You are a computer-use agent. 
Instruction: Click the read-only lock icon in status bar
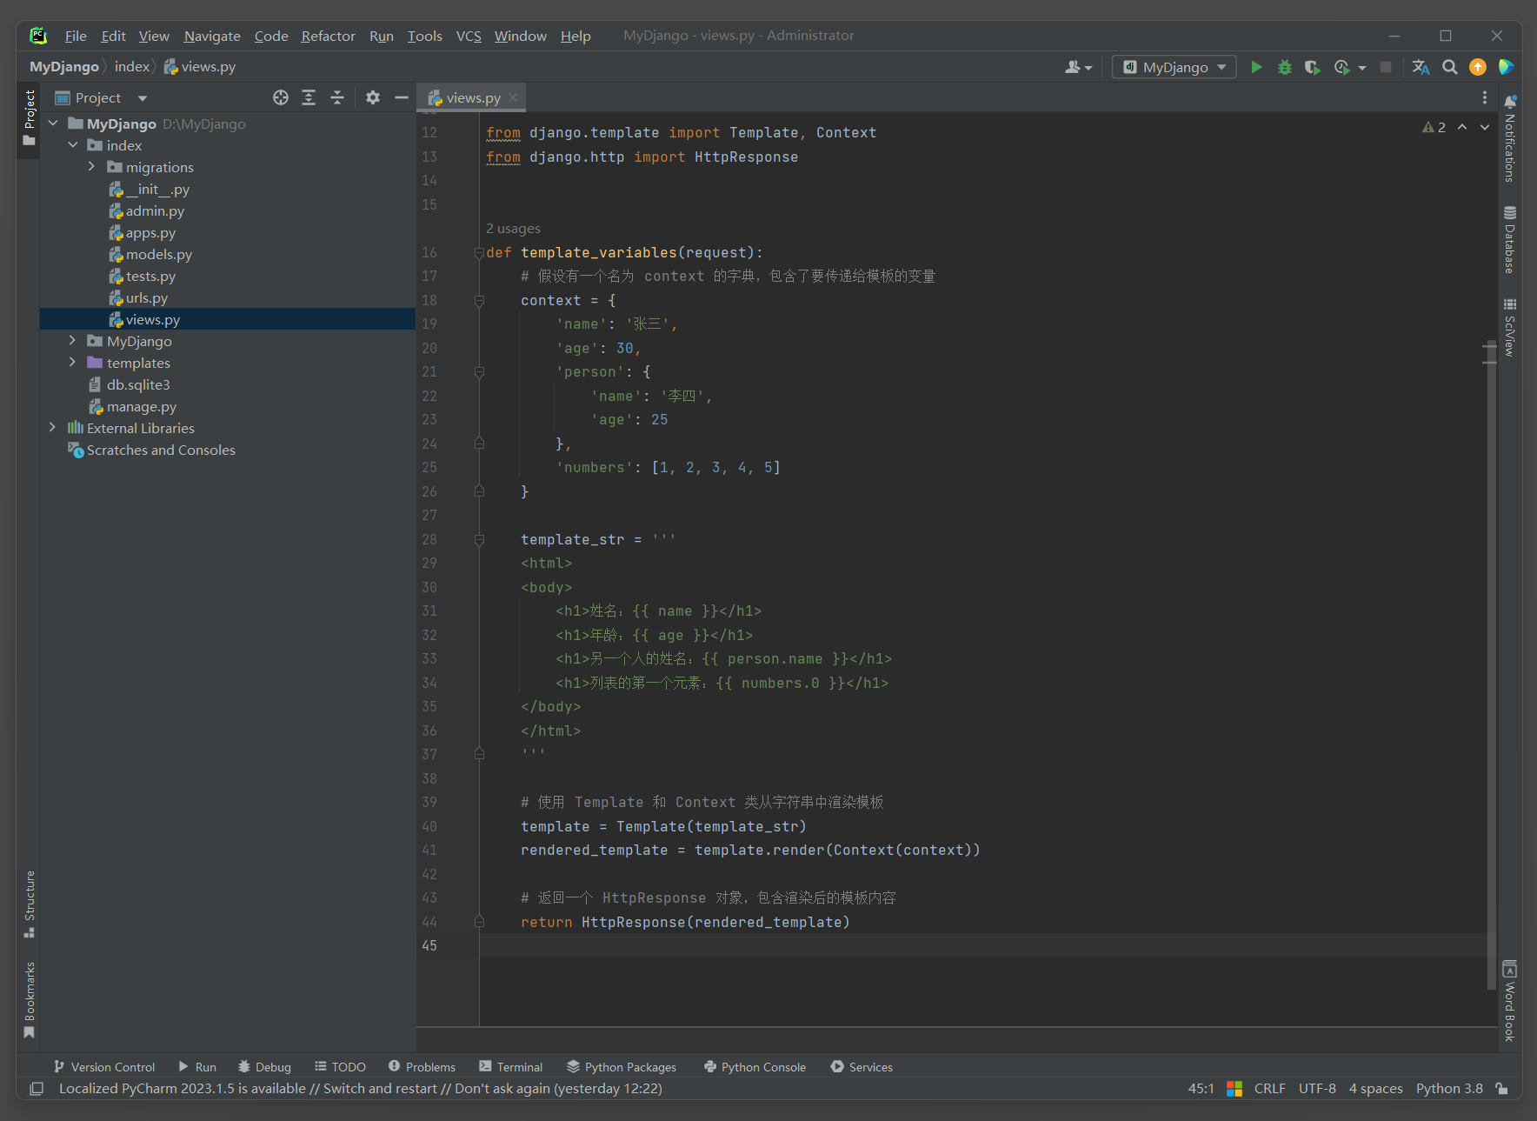pyautogui.click(x=1501, y=1089)
